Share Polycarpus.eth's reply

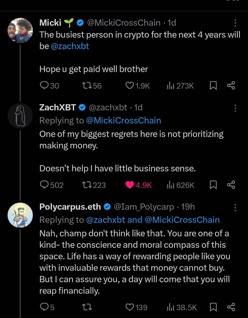231,307
